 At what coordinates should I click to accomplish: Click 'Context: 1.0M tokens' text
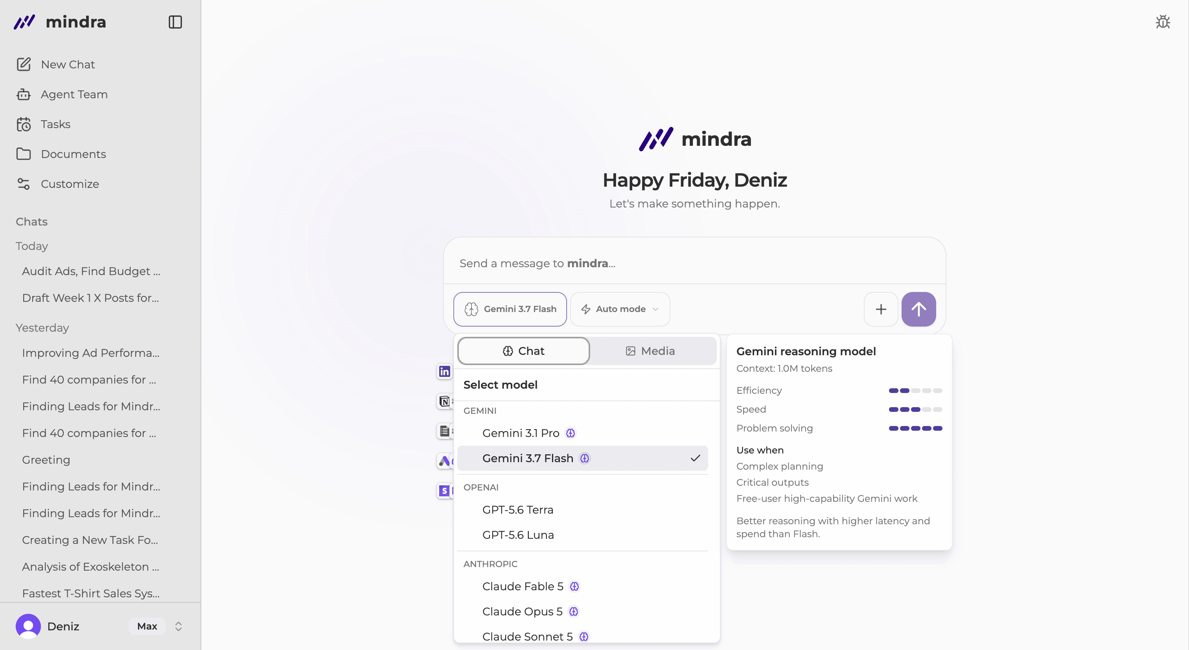coord(784,369)
